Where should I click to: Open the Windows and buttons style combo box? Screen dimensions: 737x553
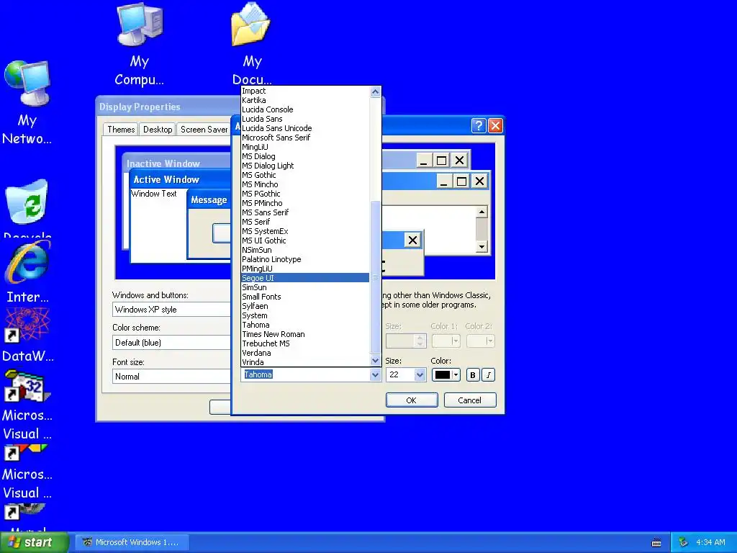coord(171,310)
